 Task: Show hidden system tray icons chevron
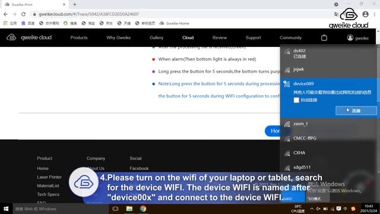[x=312, y=209]
